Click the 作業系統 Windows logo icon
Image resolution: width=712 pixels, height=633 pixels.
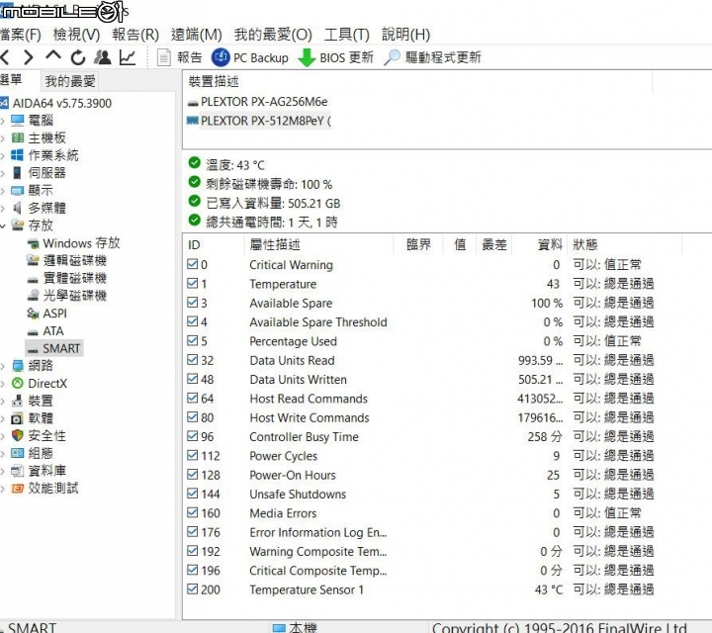click(x=17, y=155)
